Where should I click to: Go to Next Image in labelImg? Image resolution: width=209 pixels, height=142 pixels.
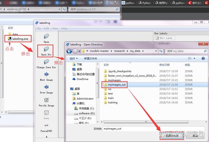[x=46, y=77]
